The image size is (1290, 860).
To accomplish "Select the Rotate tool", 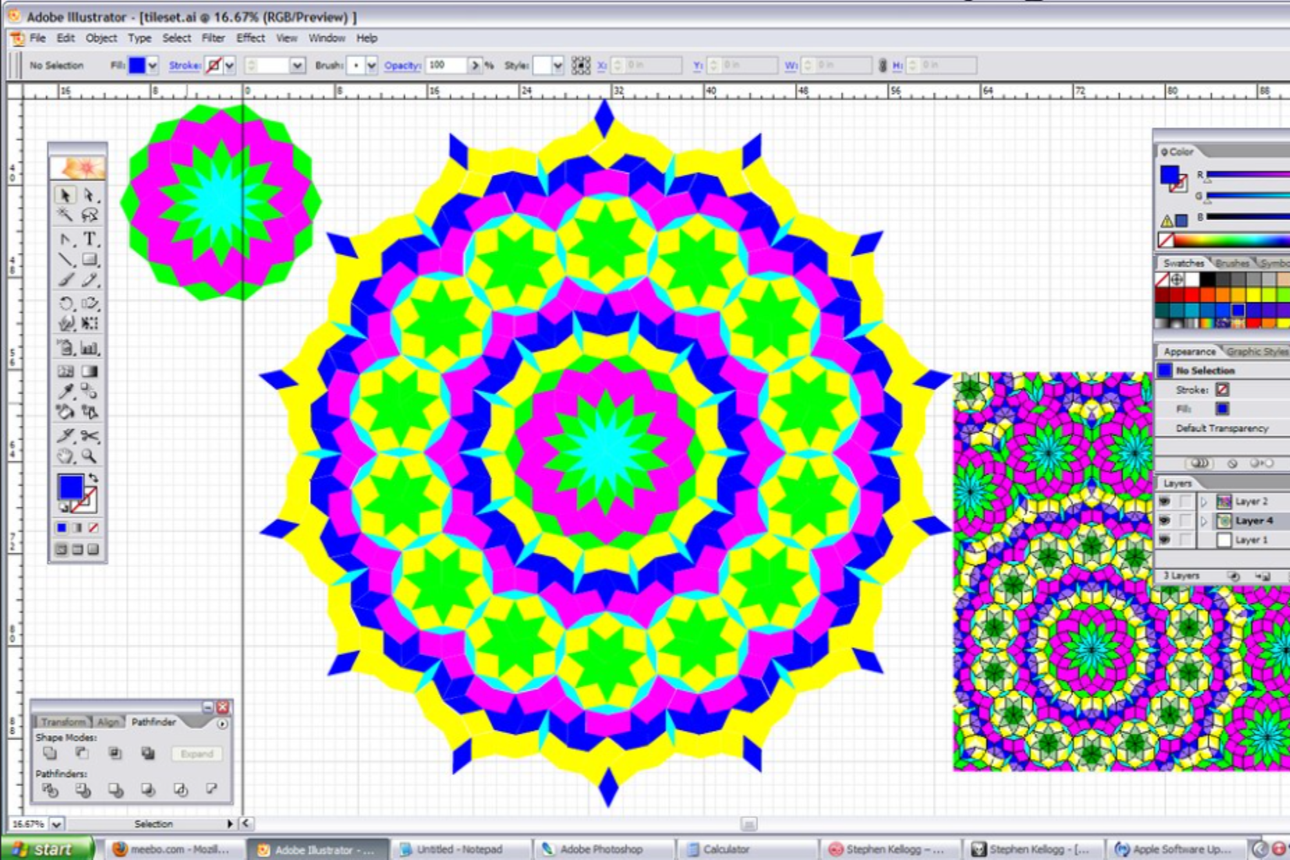I will (x=65, y=303).
